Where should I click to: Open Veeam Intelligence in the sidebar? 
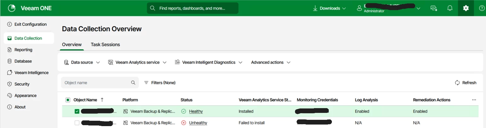(x=31, y=73)
